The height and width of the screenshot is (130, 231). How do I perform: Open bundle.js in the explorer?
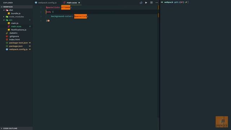tap(16, 13)
